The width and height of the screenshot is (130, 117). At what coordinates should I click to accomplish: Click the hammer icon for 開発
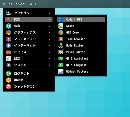9,19
